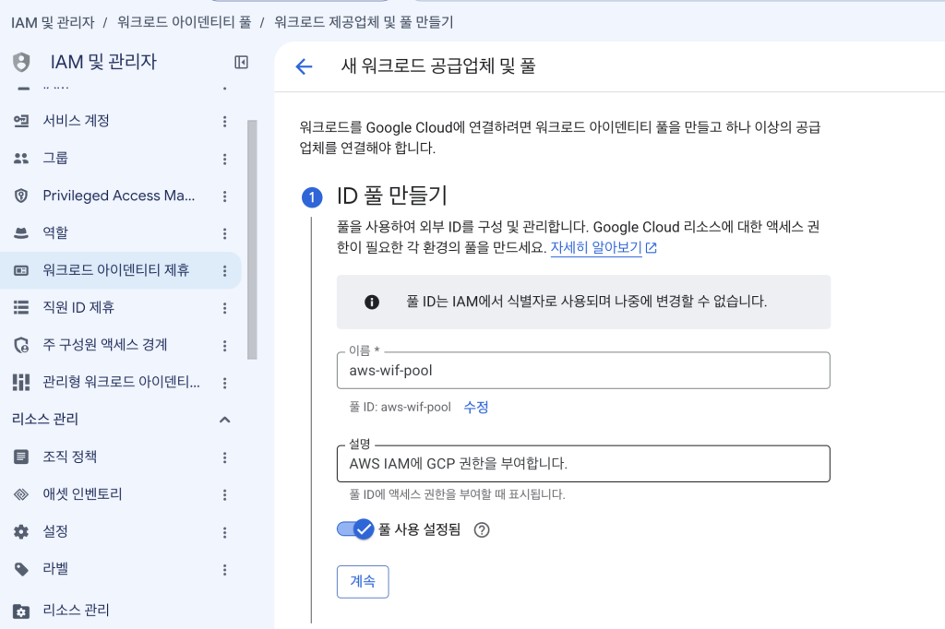The width and height of the screenshot is (945, 629).
Task: Open the three-dot menu for 서비스 계정
Action: pos(225,121)
